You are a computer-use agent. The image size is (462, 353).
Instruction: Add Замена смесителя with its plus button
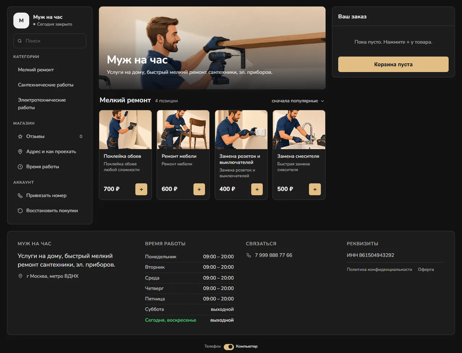pos(315,189)
